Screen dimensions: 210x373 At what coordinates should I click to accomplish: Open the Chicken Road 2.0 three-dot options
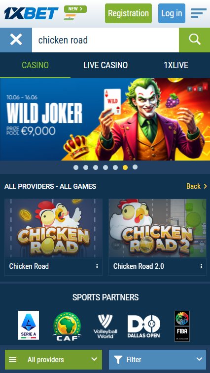click(x=201, y=266)
